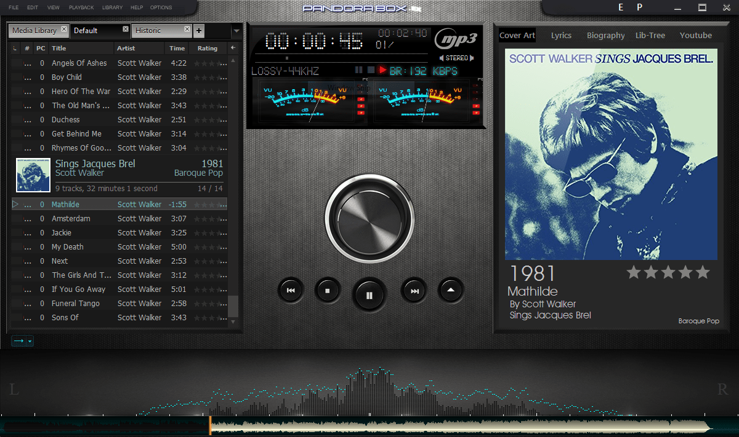This screenshot has height=437, width=739.
Task: Select the Default playlist tab
Action: click(86, 30)
